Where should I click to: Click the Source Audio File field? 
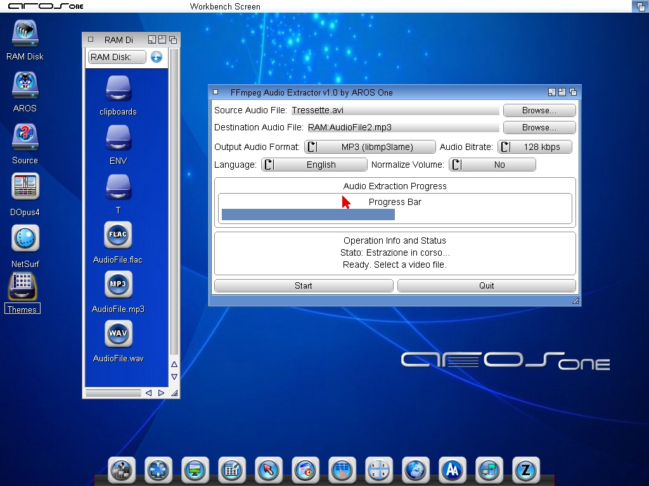pyautogui.click(x=395, y=110)
